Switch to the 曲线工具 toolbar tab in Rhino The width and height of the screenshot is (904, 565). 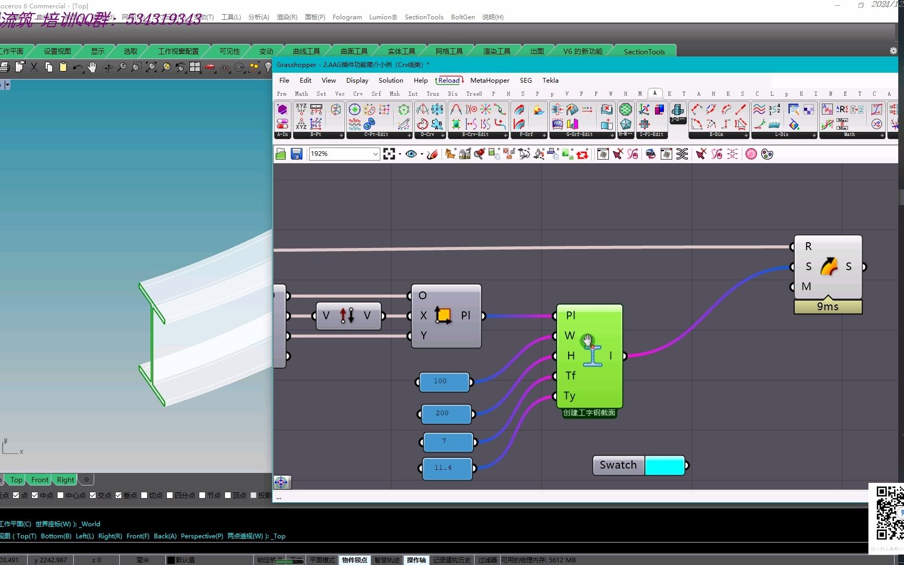pyautogui.click(x=306, y=51)
